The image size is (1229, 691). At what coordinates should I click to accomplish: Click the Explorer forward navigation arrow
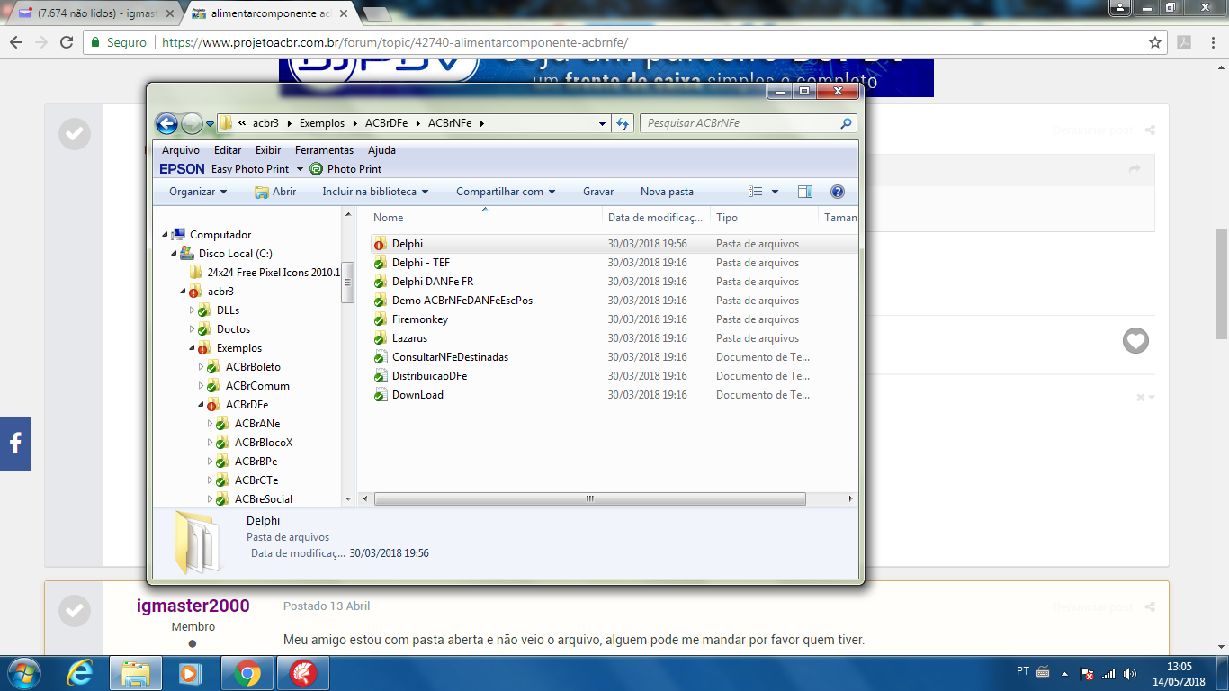192,123
